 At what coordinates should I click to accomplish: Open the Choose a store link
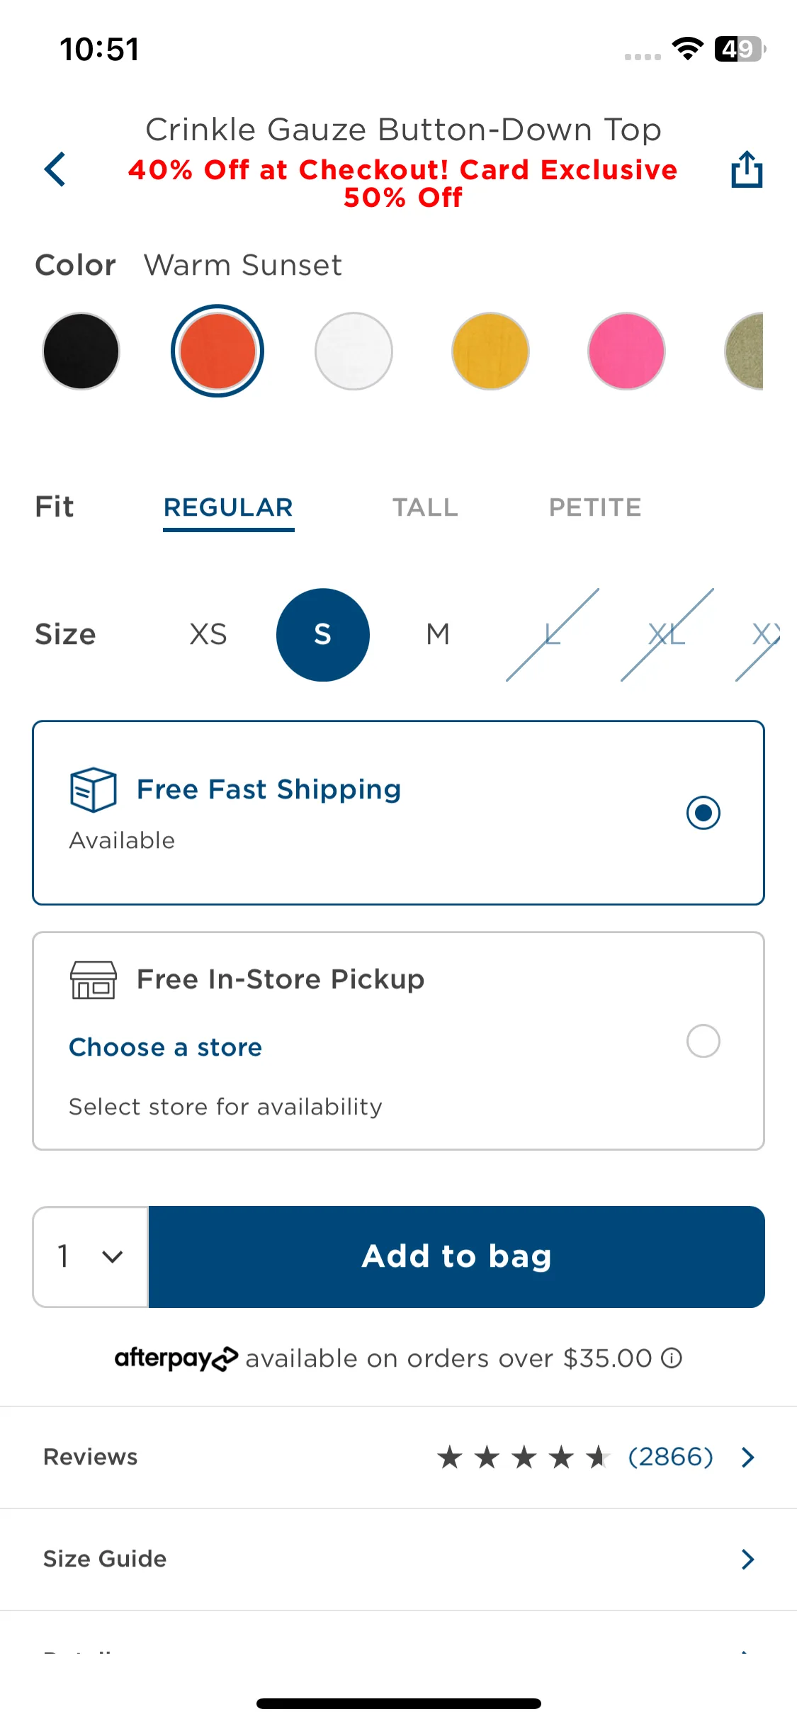click(166, 1047)
